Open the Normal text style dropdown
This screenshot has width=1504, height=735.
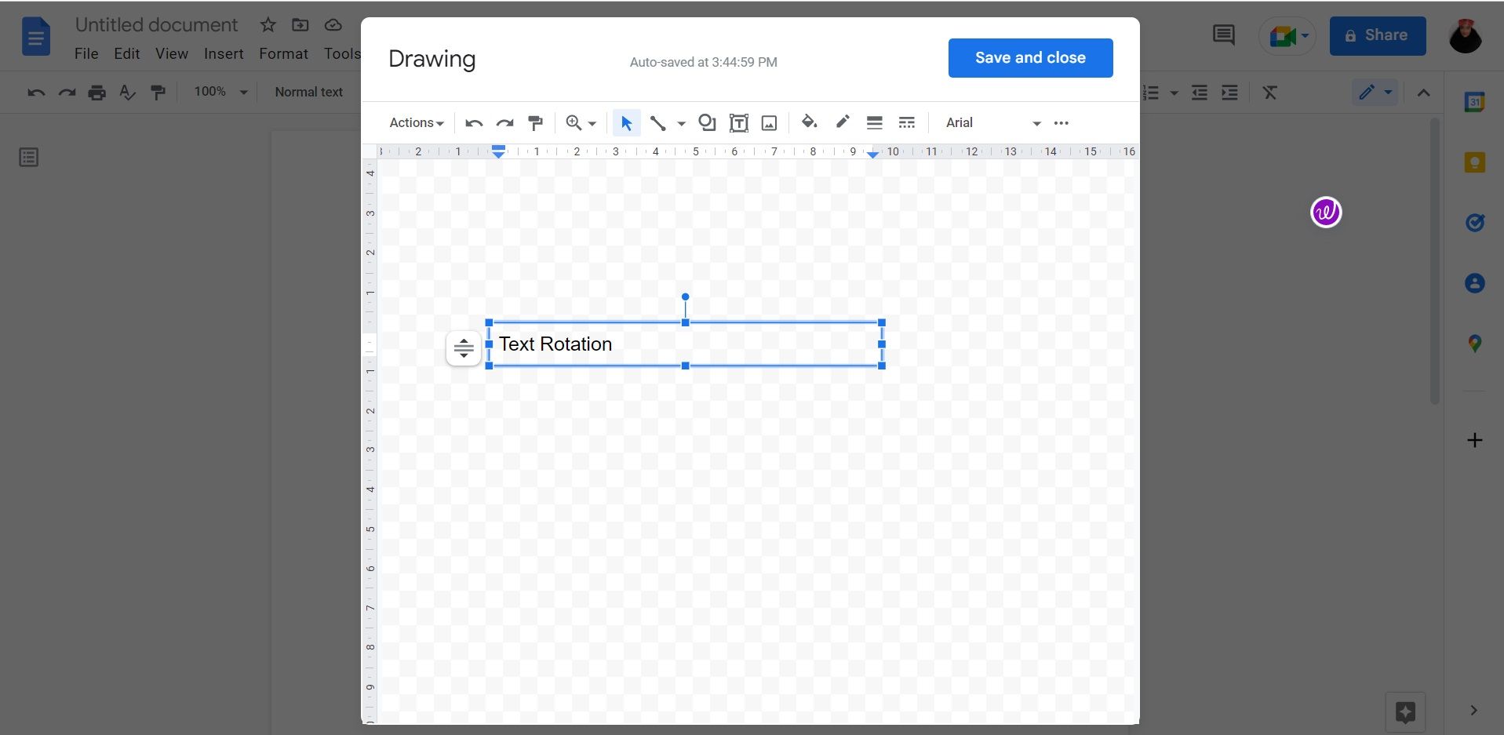tap(309, 92)
